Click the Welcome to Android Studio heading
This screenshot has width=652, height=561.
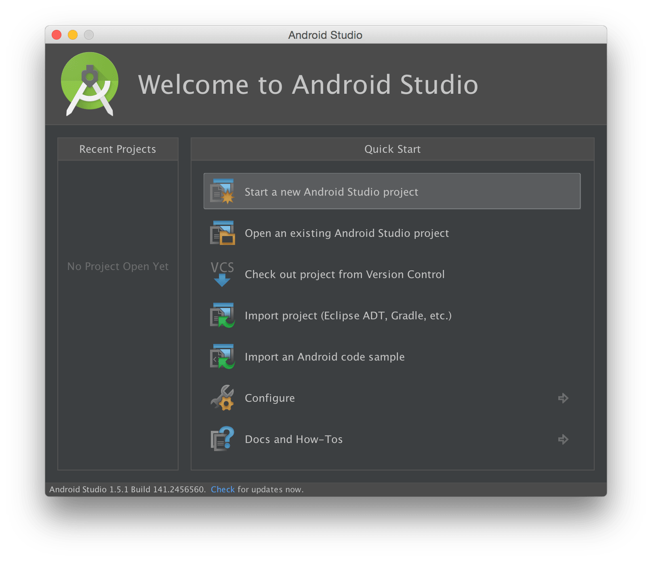coord(308,84)
